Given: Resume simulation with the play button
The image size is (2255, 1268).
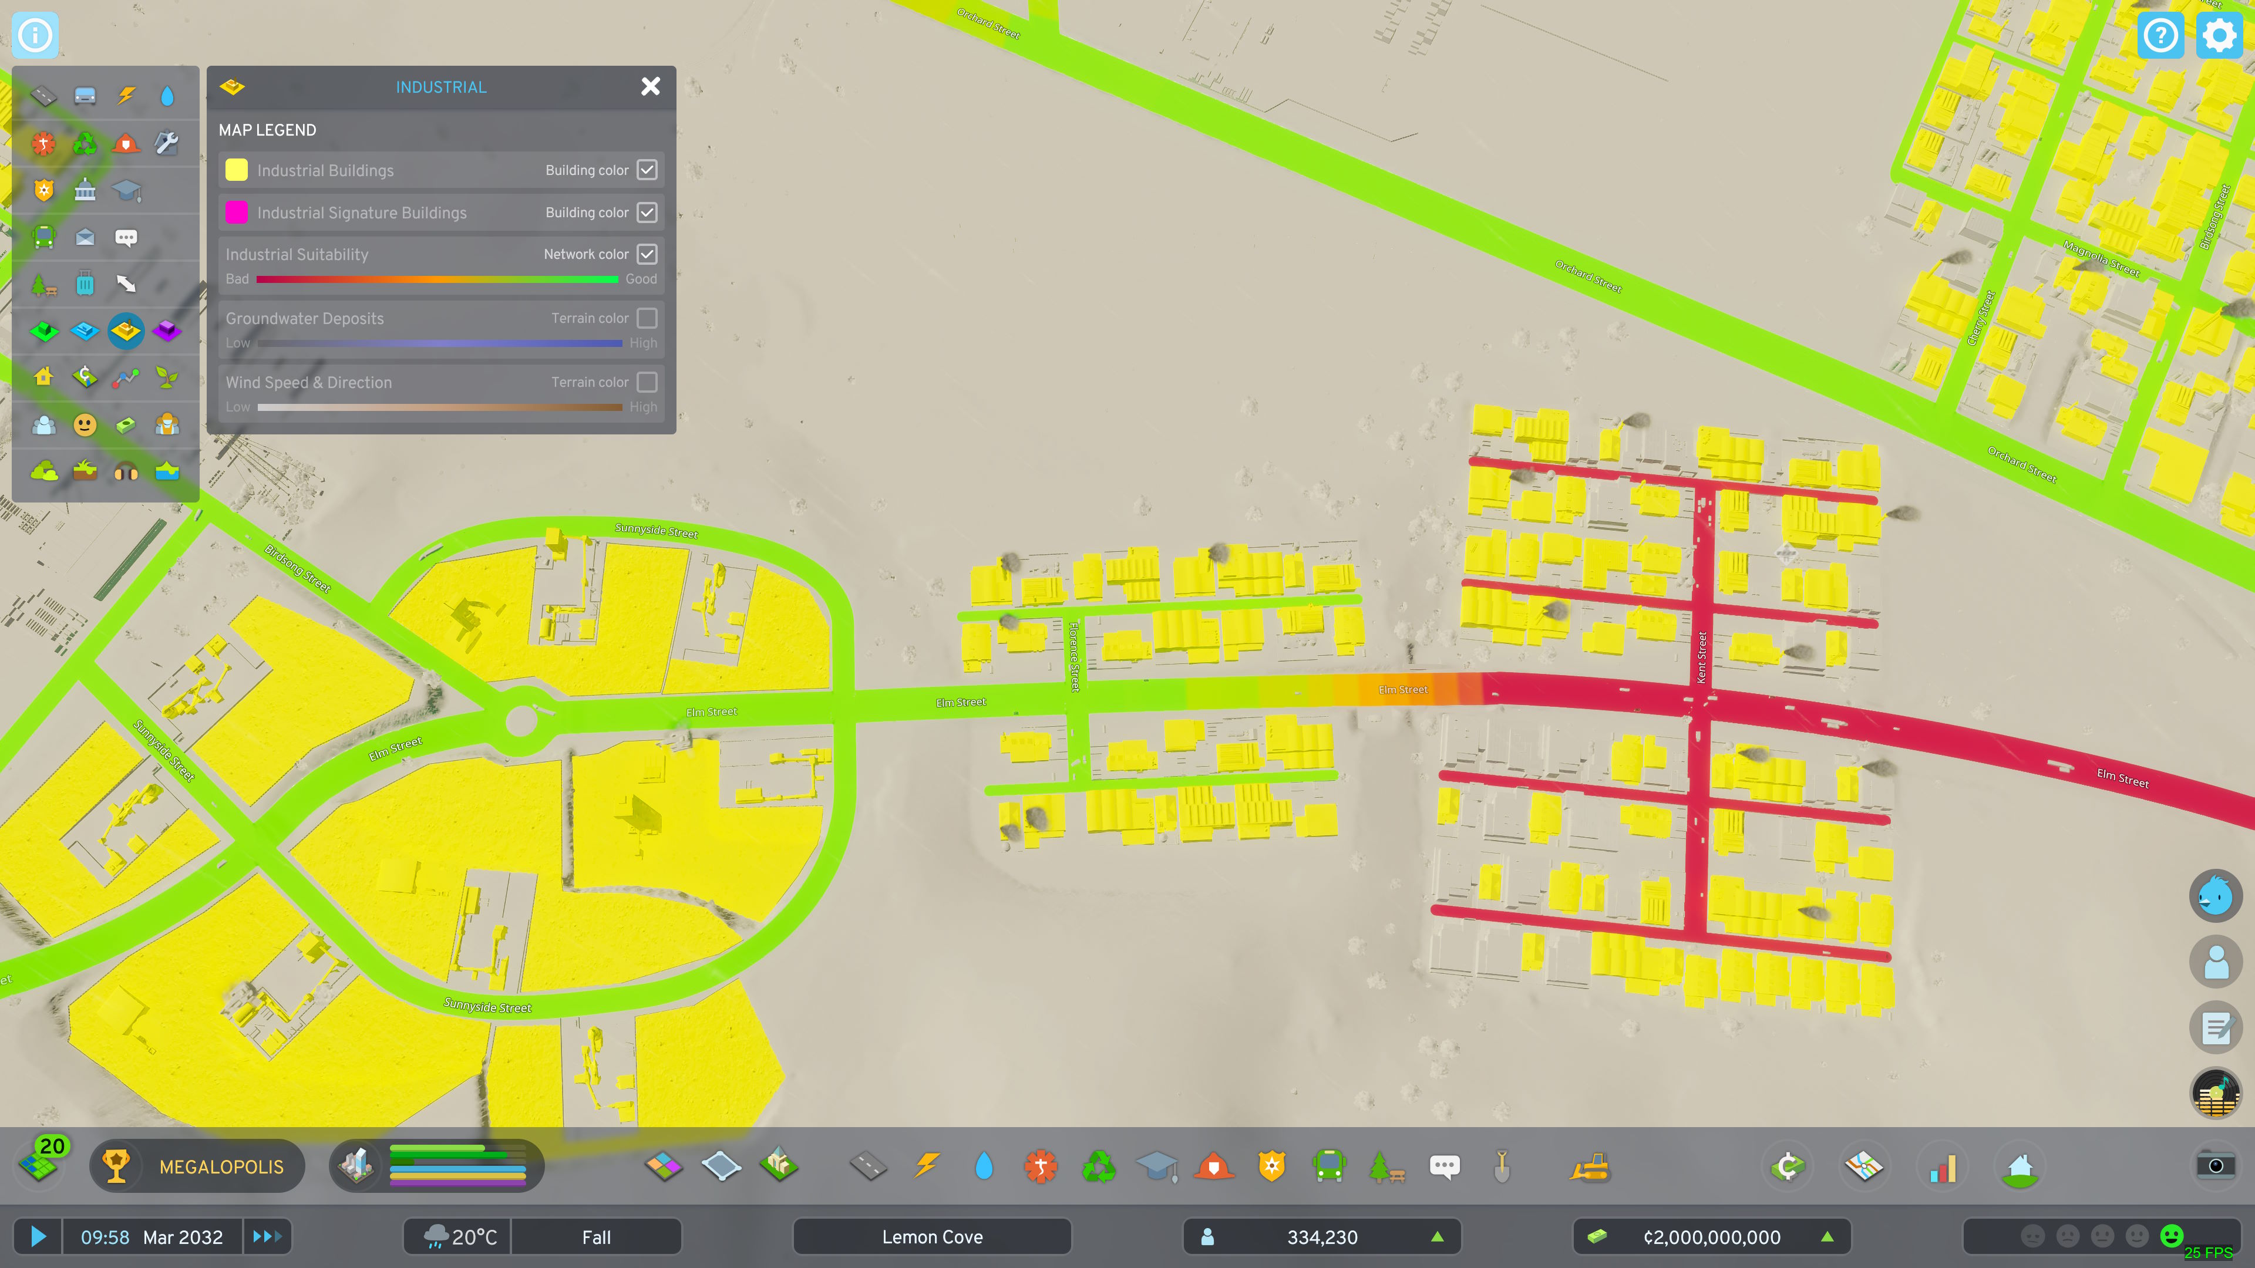Looking at the screenshot, I should pyautogui.click(x=38, y=1236).
